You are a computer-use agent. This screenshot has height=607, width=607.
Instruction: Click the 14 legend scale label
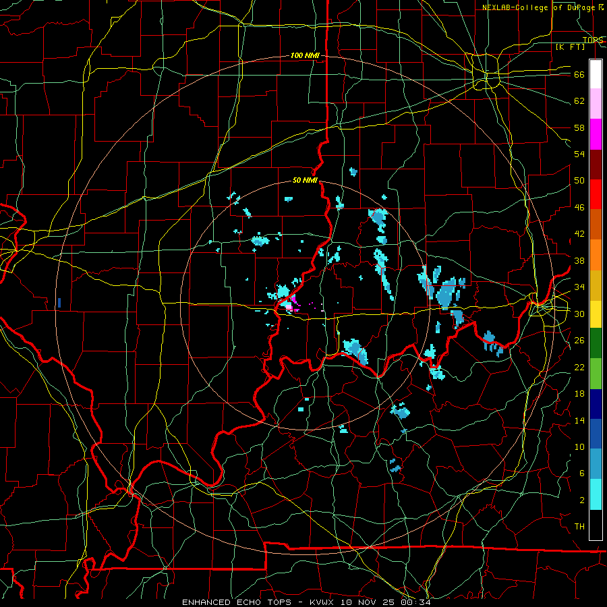point(579,420)
